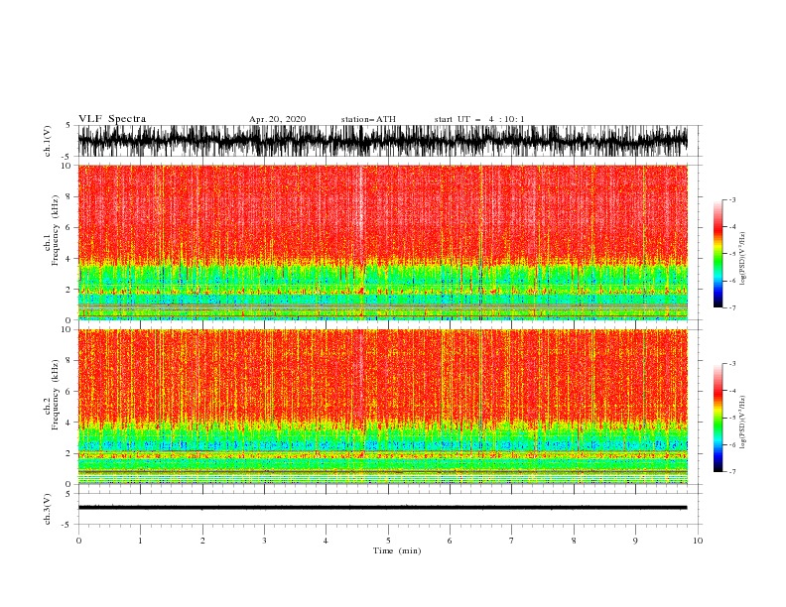The image size is (786, 607).
Task: Click the ch.2 Frequency (kHz) axis label
Action: (52, 394)
